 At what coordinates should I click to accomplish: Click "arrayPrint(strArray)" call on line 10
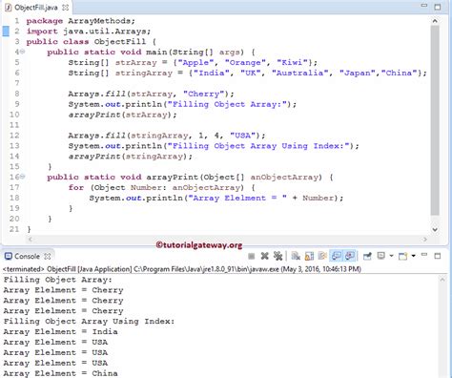(x=120, y=115)
